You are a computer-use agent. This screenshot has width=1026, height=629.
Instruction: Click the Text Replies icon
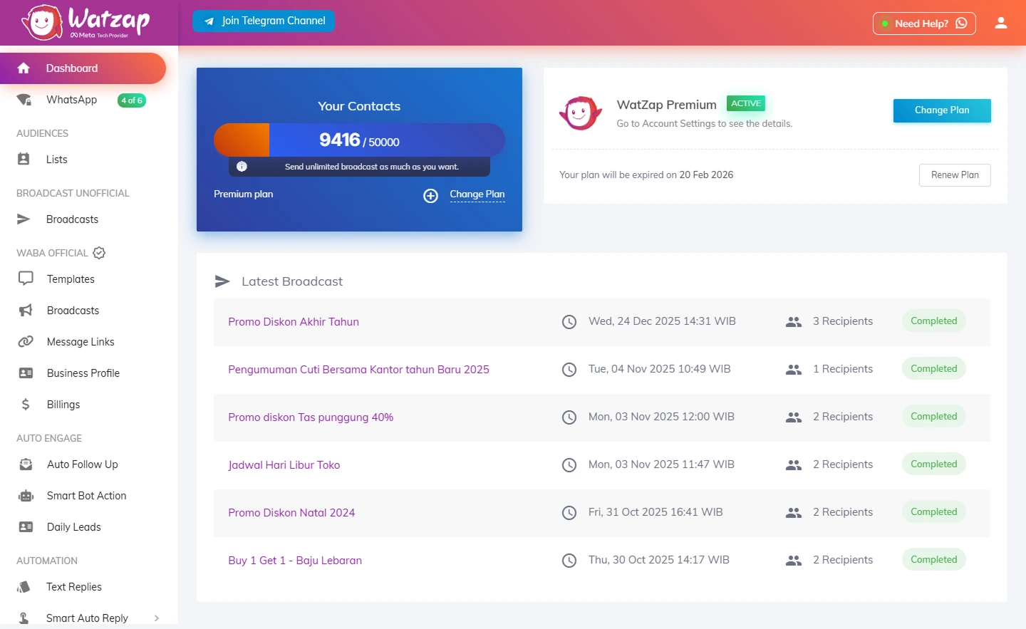pos(24,587)
